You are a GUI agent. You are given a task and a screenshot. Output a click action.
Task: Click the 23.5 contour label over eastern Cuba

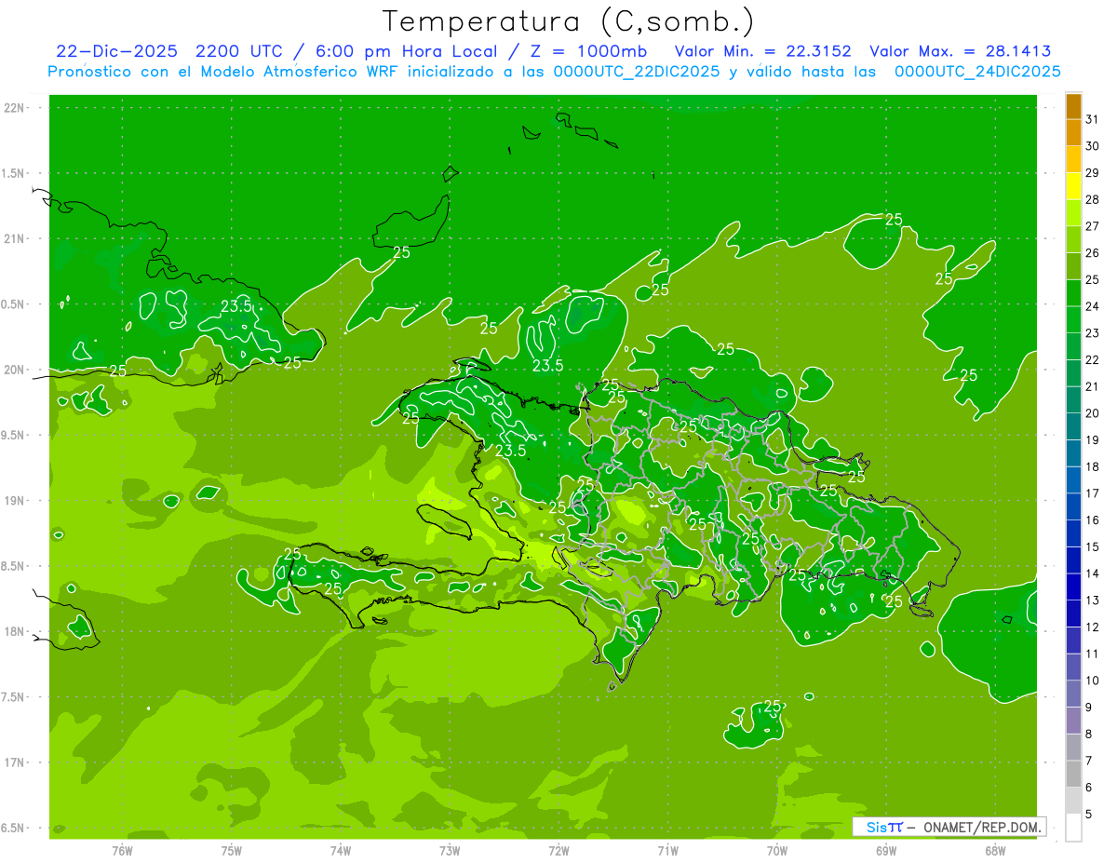click(x=236, y=306)
